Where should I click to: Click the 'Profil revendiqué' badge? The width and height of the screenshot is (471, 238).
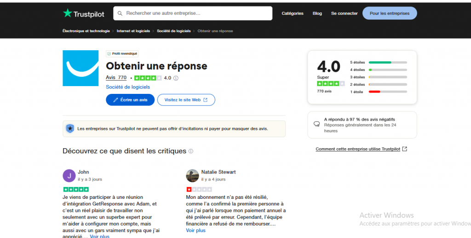122,54
